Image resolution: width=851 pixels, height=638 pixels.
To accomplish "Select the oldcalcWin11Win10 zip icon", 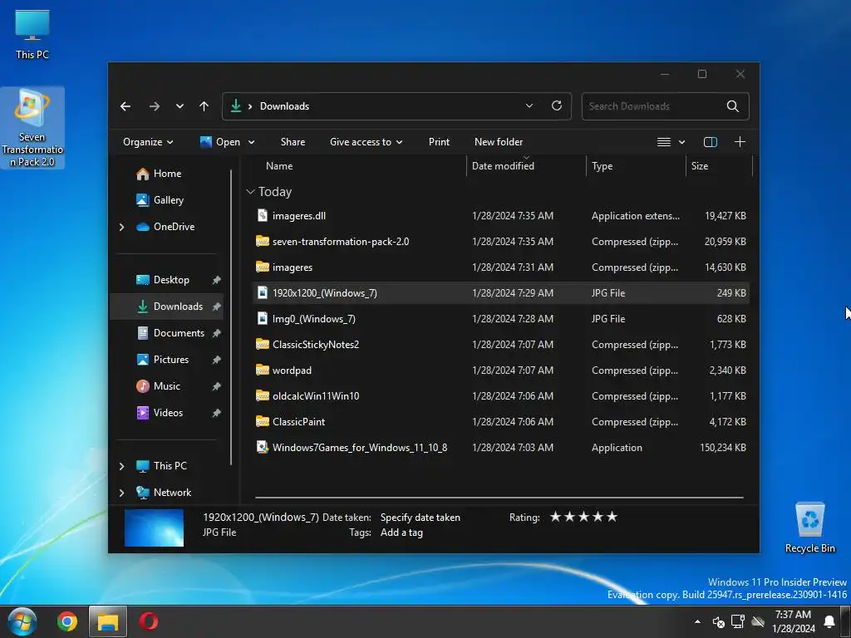I will (262, 395).
